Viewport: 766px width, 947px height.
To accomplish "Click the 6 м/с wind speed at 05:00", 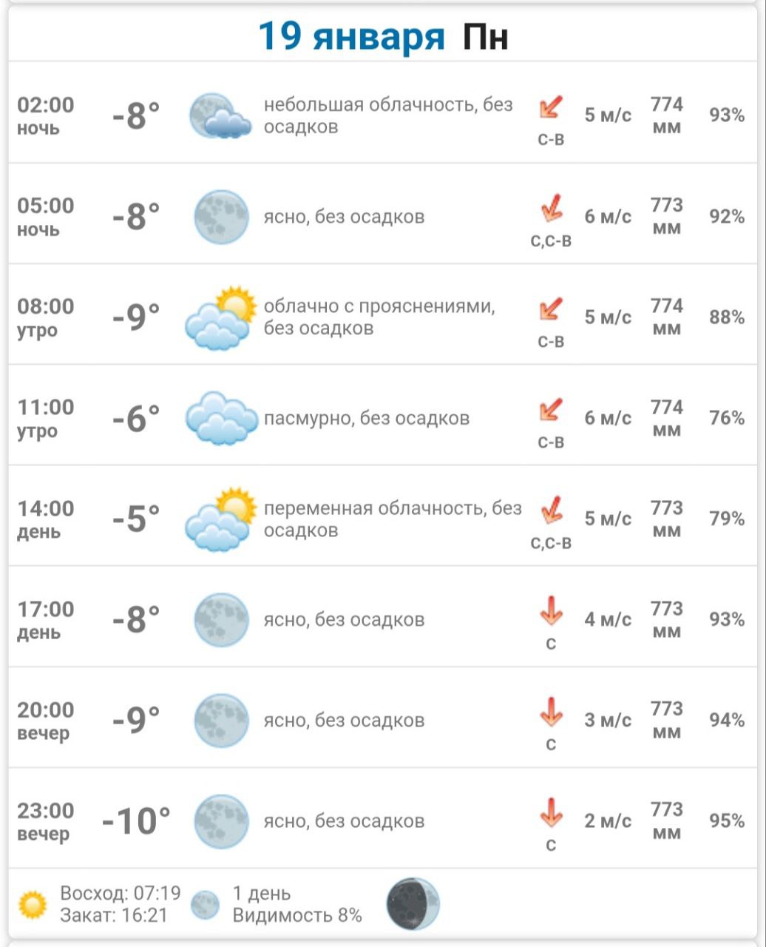I will click(x=608, y=217).
